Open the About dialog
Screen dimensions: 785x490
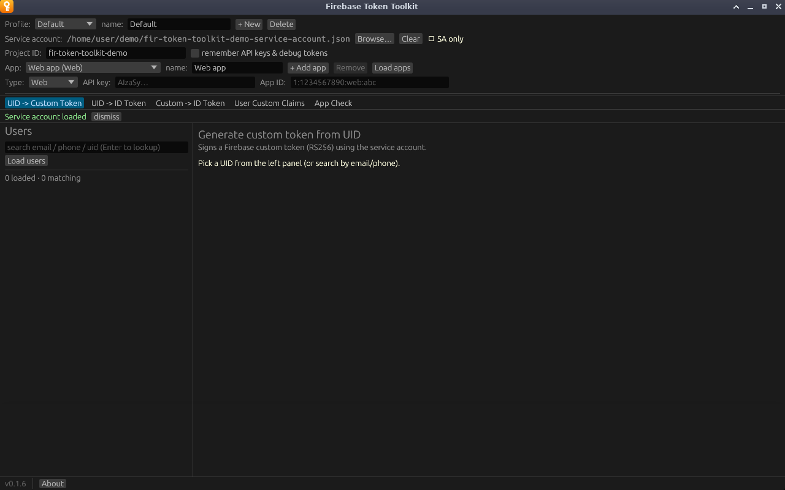(53, 483)
